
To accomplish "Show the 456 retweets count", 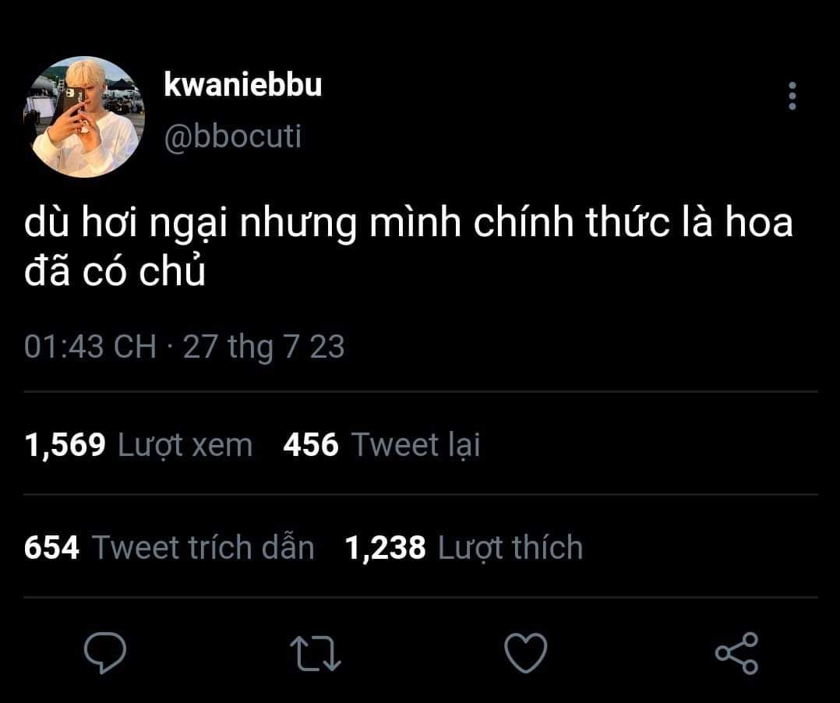I will 311,445.
